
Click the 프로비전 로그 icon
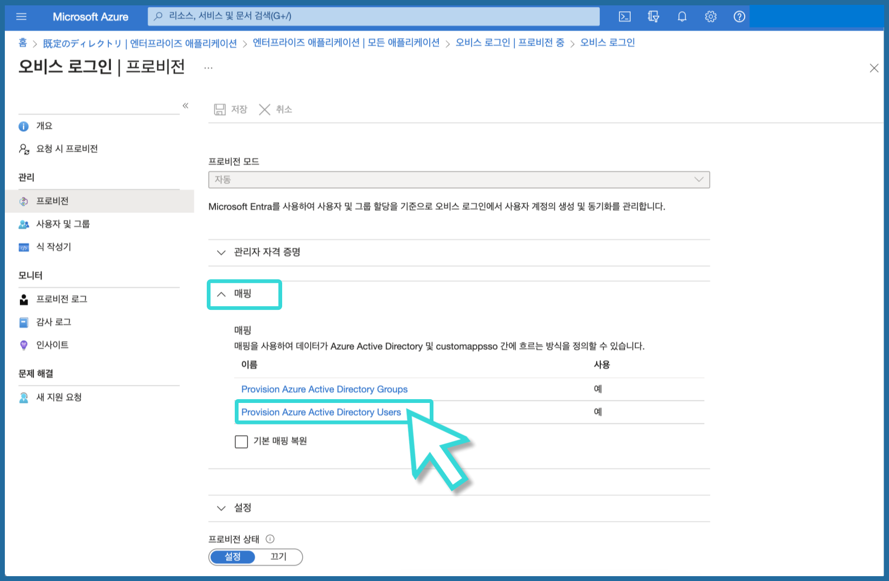pos(24,300)
